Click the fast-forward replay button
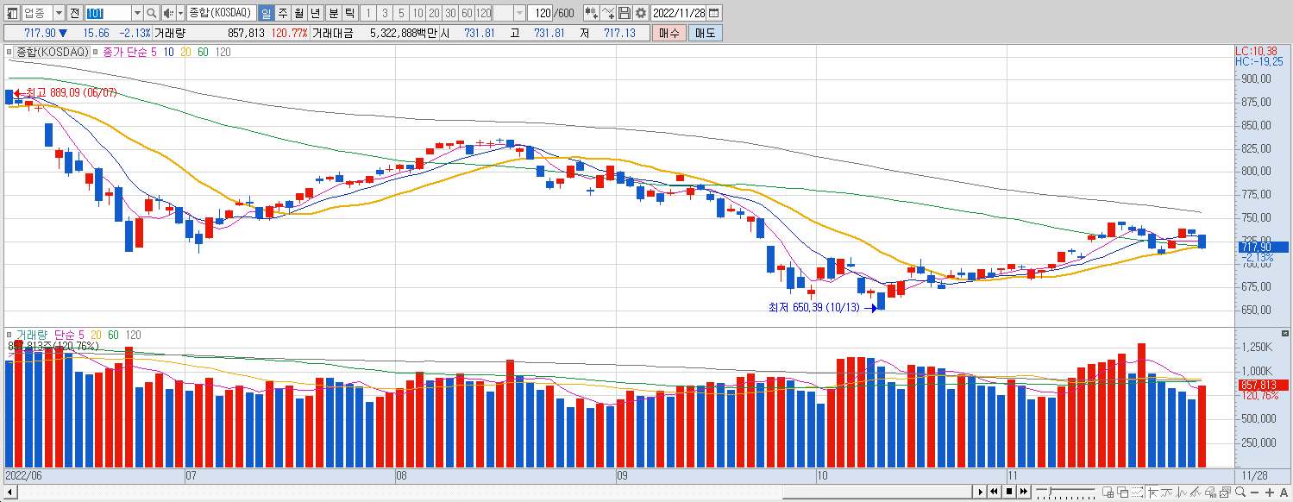 [x=1024, y=492]
